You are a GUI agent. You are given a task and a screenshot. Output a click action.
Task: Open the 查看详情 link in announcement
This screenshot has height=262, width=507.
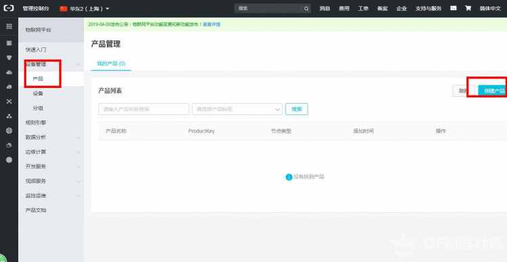click(x=211, y=24)
